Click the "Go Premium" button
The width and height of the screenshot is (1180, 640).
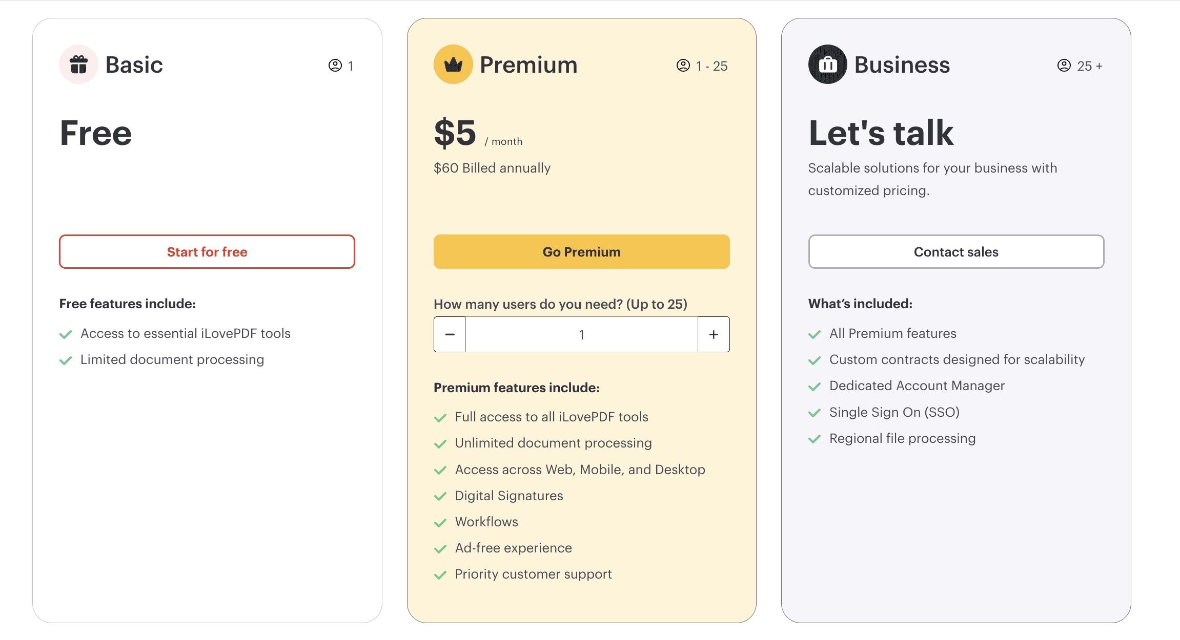pos(581,251)
